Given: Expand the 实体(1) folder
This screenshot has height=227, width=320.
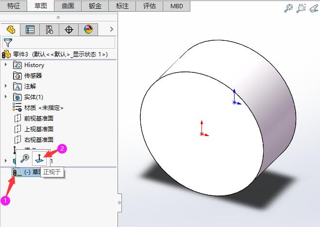Looking at the screenshot, I should click(6, 96).
